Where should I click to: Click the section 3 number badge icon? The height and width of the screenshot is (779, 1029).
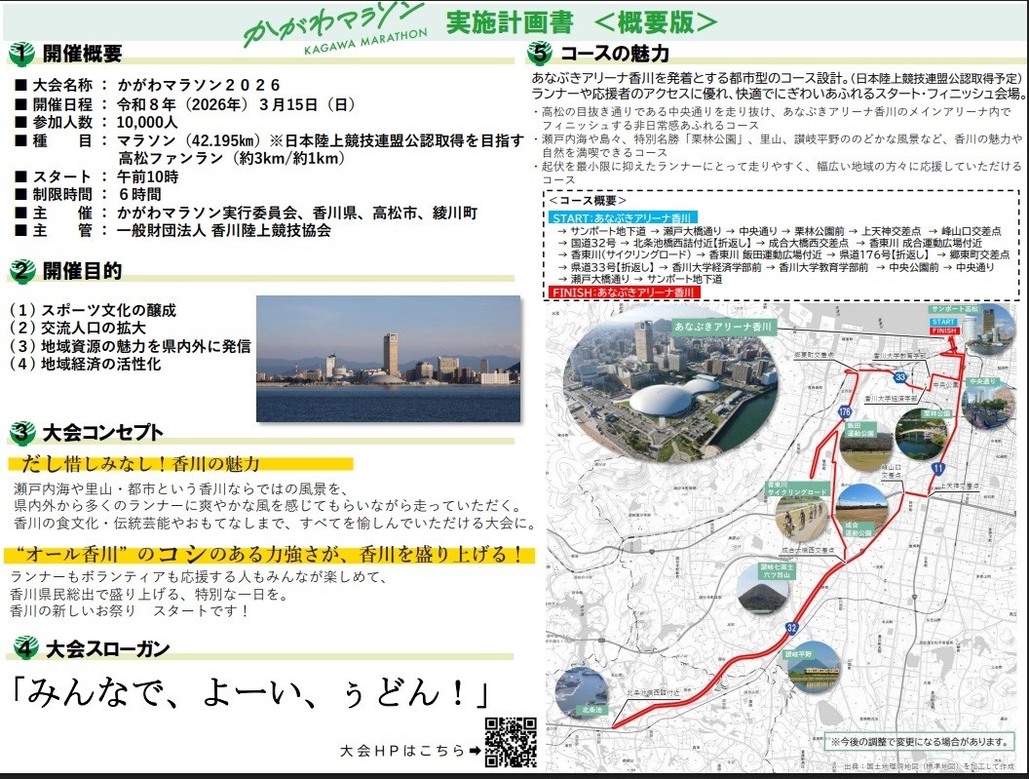22,432
